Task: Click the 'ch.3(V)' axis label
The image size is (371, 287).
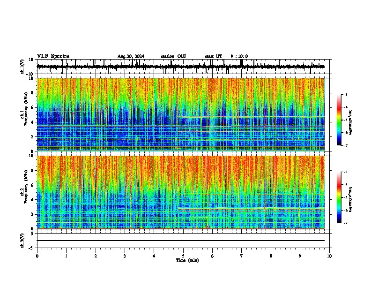Action: tap(22, 241)
